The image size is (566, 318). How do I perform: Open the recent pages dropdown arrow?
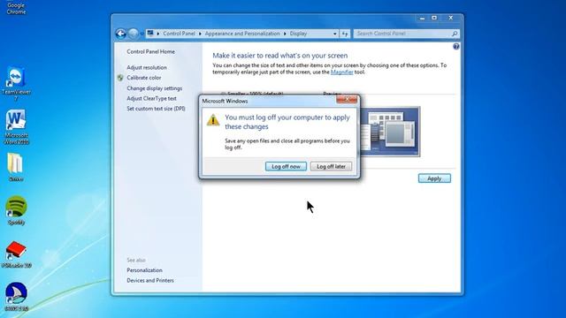(141, 34)
